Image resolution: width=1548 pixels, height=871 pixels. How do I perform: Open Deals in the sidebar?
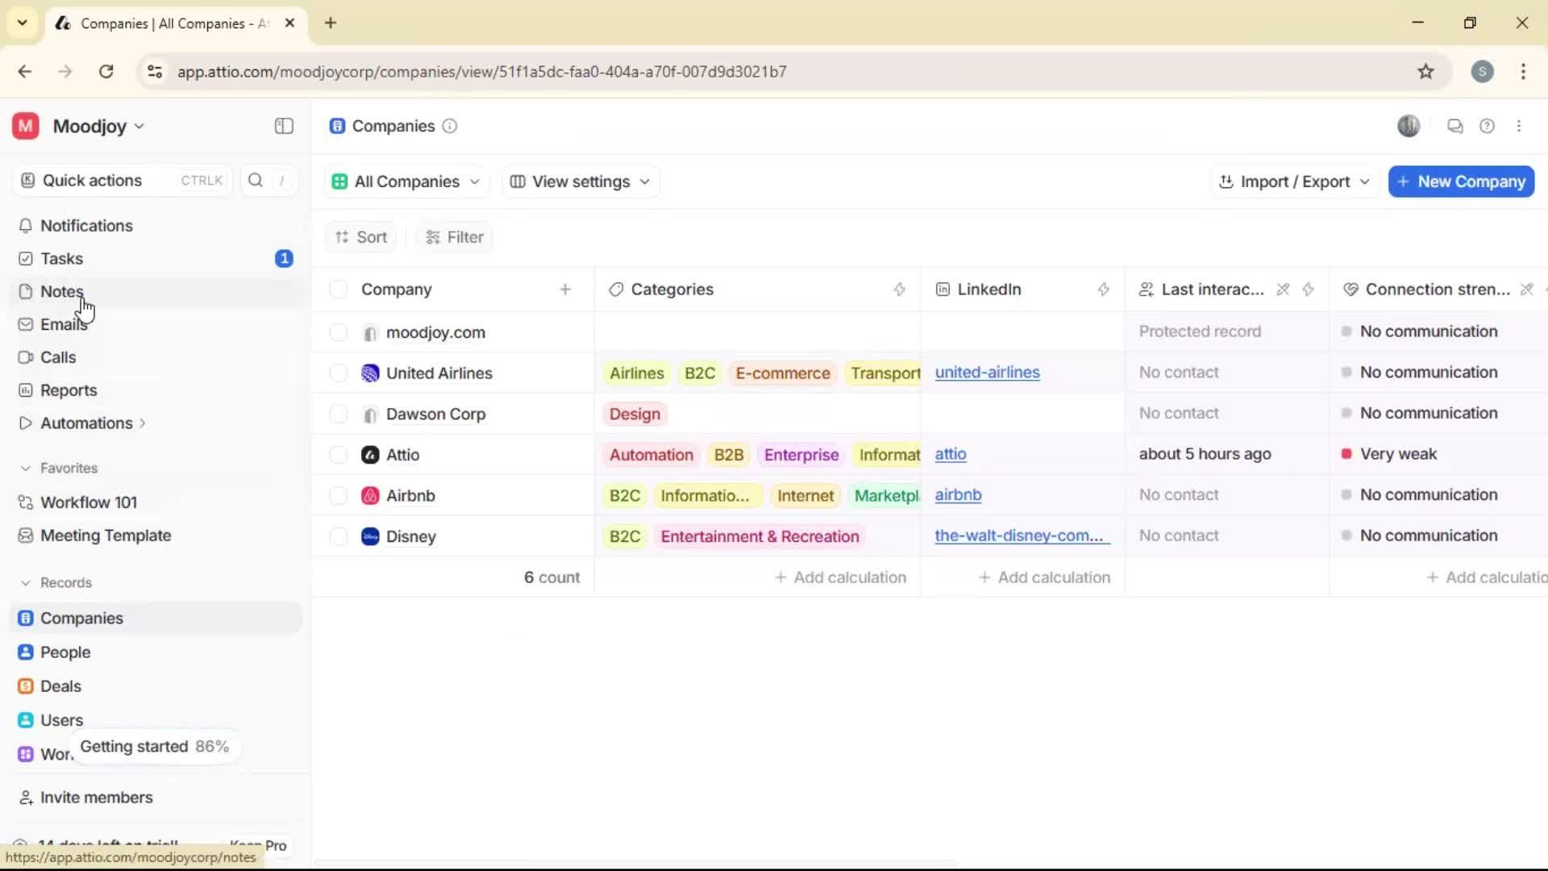tap(60, 686)
